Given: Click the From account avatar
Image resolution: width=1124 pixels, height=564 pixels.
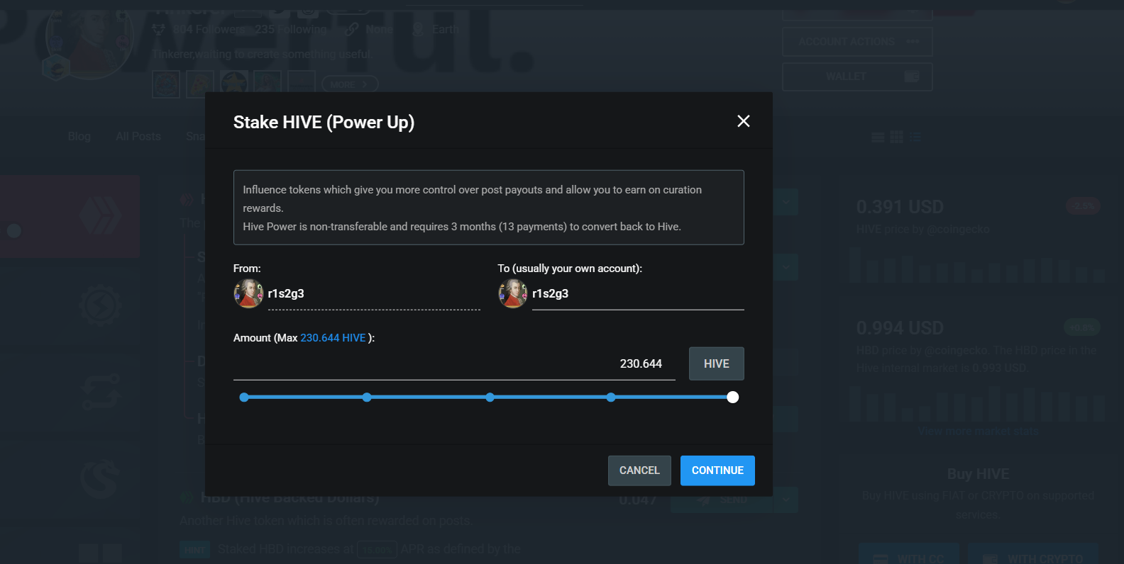Looking at the screenshot, I should point(248,293).
